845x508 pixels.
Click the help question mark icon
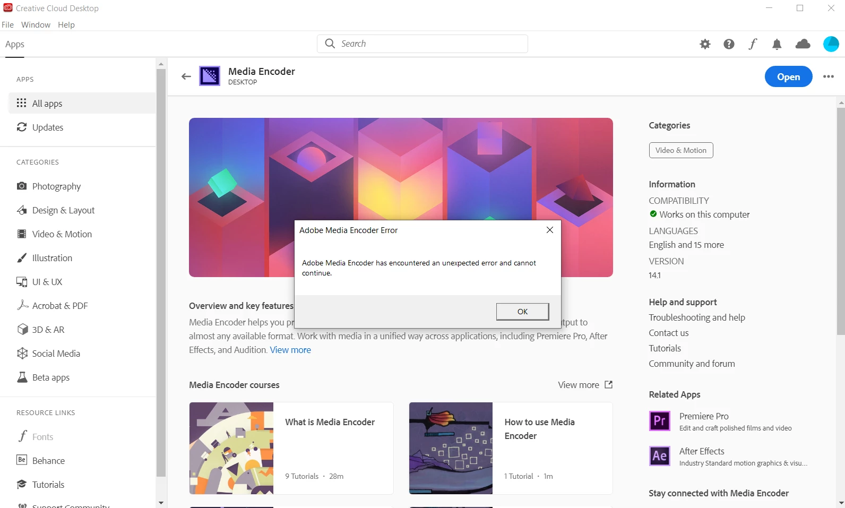729,44
